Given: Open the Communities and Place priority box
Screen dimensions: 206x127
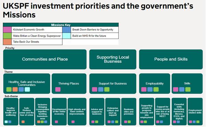Looking at the screenshot, I should point(45,59).
